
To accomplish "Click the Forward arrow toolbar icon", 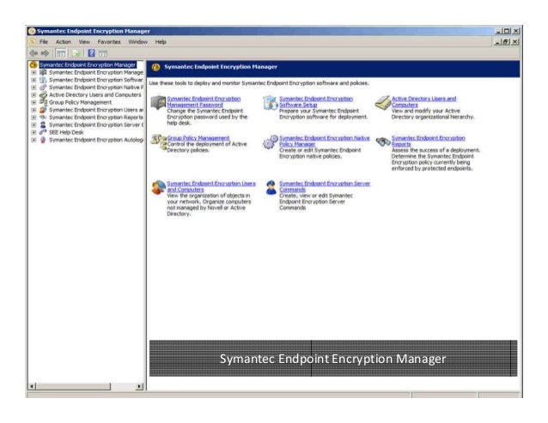I will 45,53.
